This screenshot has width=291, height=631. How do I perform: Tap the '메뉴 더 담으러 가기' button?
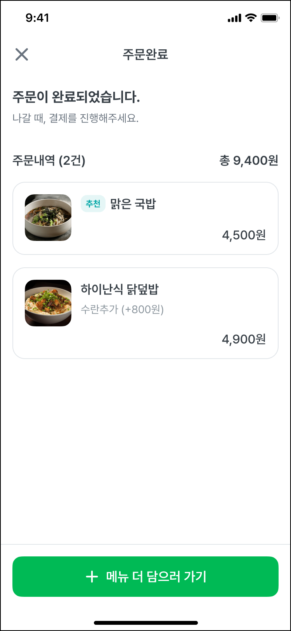point(145,577)
